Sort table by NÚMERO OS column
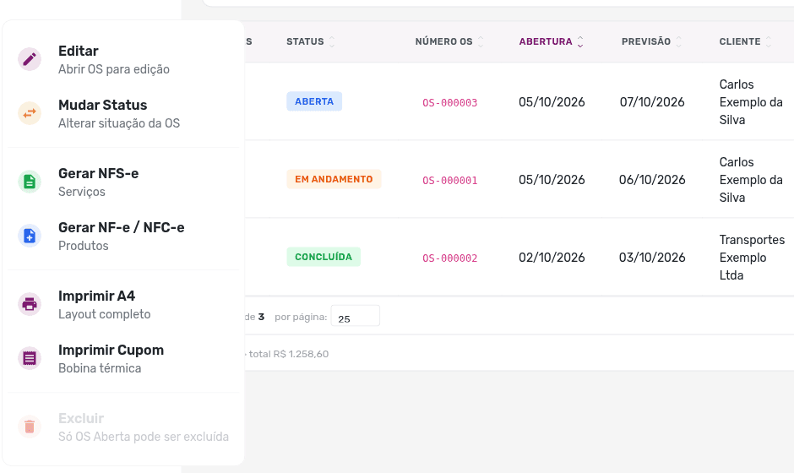794x473 pixels. [x=449, y=41]
